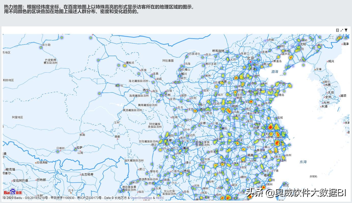
Task: Click the 西安 city label
Action: (x=202, y=109)
